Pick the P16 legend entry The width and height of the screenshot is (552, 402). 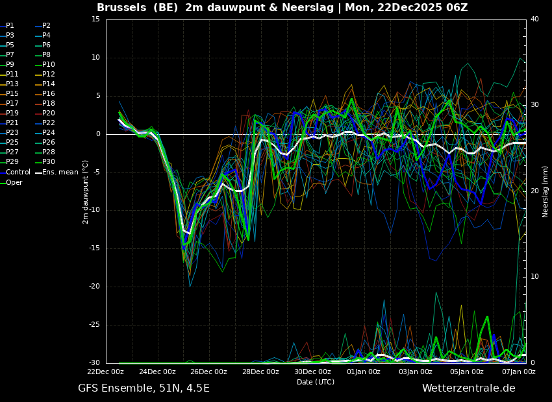[x=45, y=94]
